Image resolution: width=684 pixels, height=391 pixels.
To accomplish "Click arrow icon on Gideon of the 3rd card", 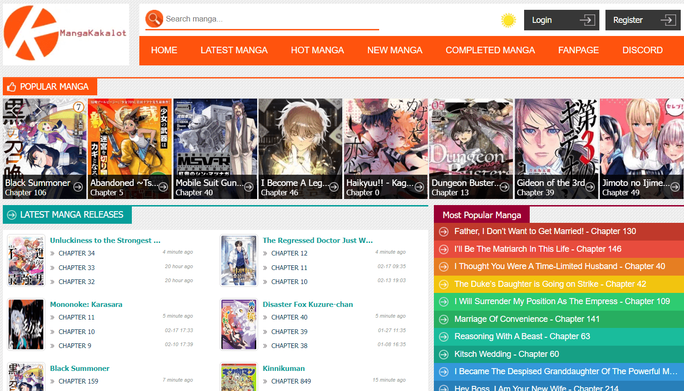I will tap(590, 187).
